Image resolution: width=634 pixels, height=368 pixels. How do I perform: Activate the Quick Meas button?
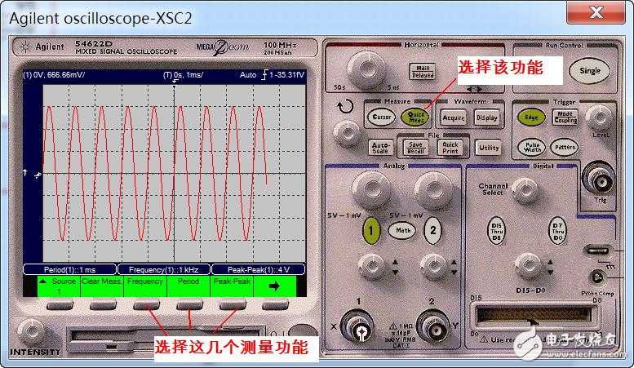(415, 117)
